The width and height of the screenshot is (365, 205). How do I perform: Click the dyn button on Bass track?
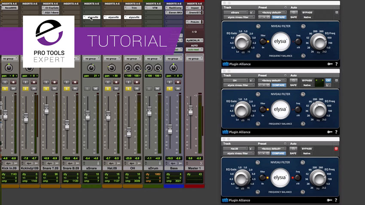(x=173, y=163)
